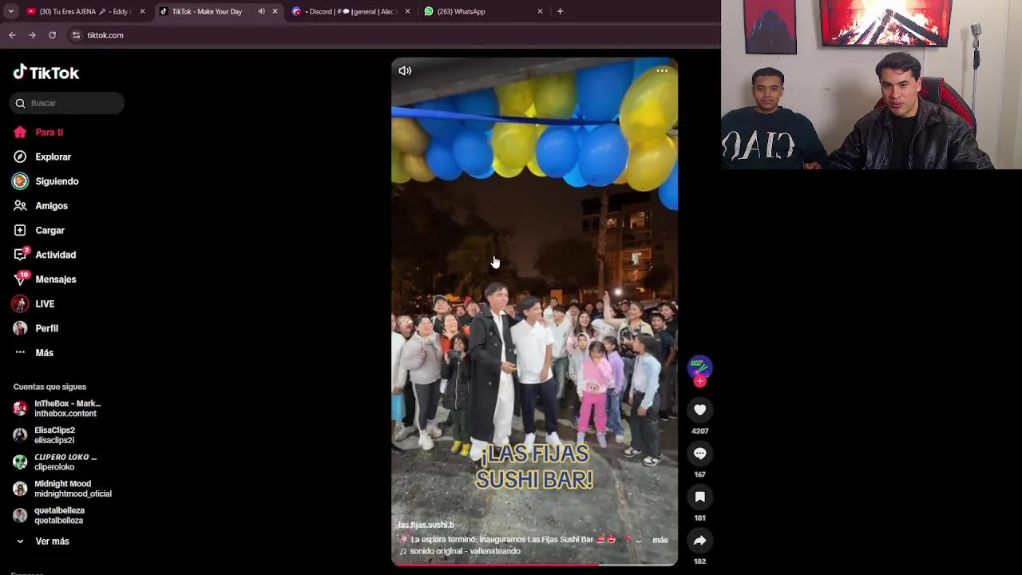The width and height of the screenshot is (1022, 575).
Task: Open Mensajes inbox
Action: (55, 280)
